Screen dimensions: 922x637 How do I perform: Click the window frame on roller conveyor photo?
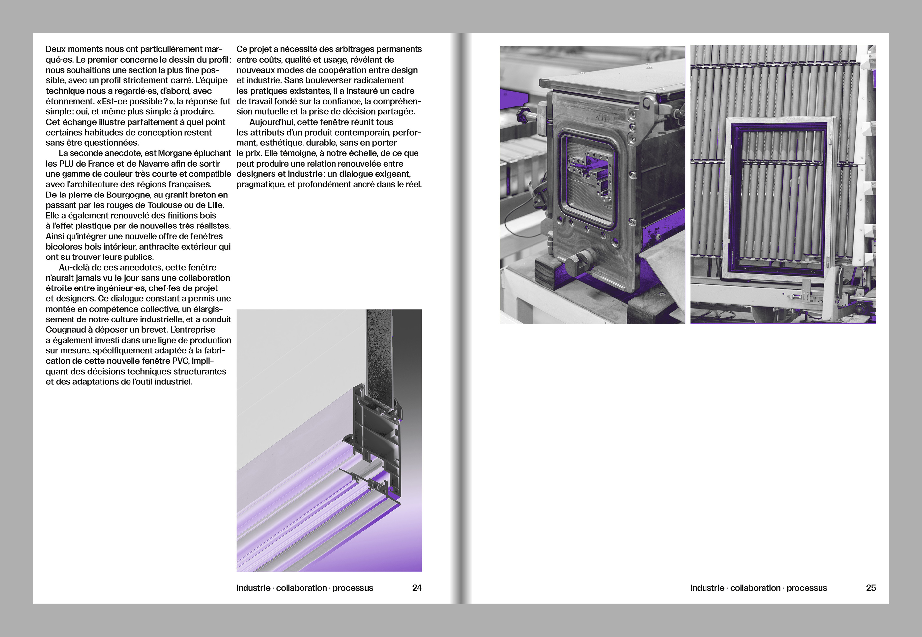coord(783,184)
